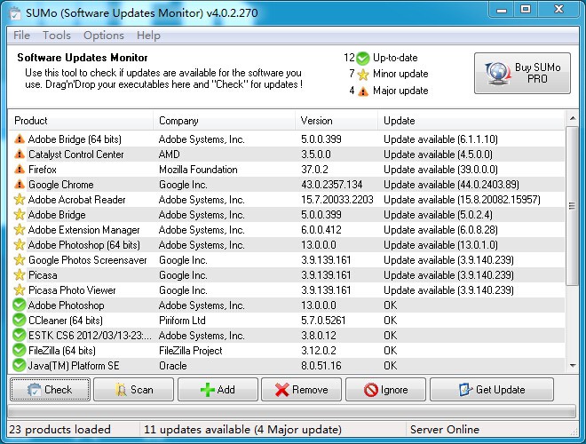Click 'Update available (39.0.0.0)' for Firefox
The width and height of the screenshot is (586, 444).
pyautogui.click(x=440, y=170)
